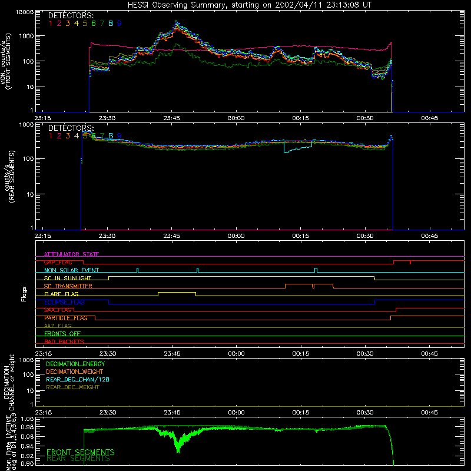Viewport: 471px width, 471px height.
Task: Click the GAP_FLAG label
Action: 58,262
